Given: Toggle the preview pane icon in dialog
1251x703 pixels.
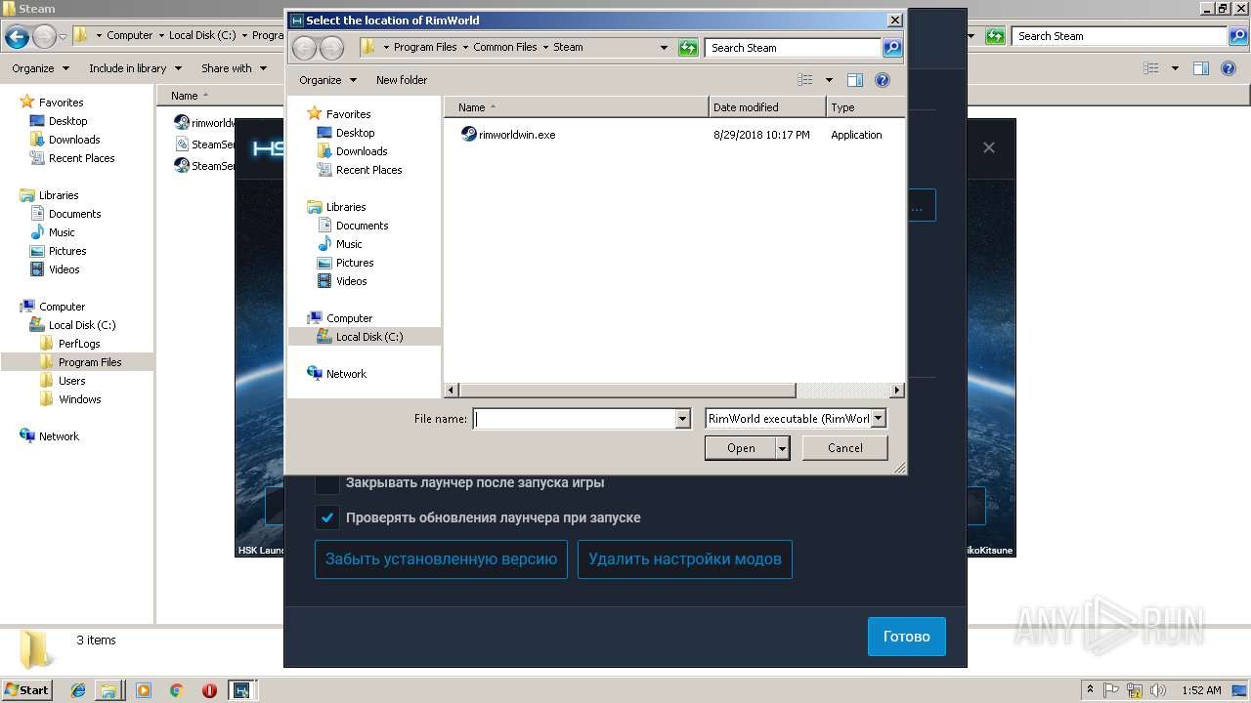Looking at the screenshot, I should 855,80.
